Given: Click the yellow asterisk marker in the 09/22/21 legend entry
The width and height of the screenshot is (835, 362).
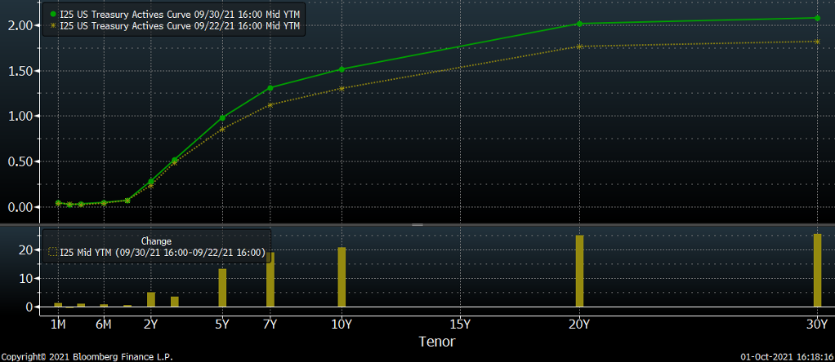Looking at the screenshot, I should (x=53, y=25).
